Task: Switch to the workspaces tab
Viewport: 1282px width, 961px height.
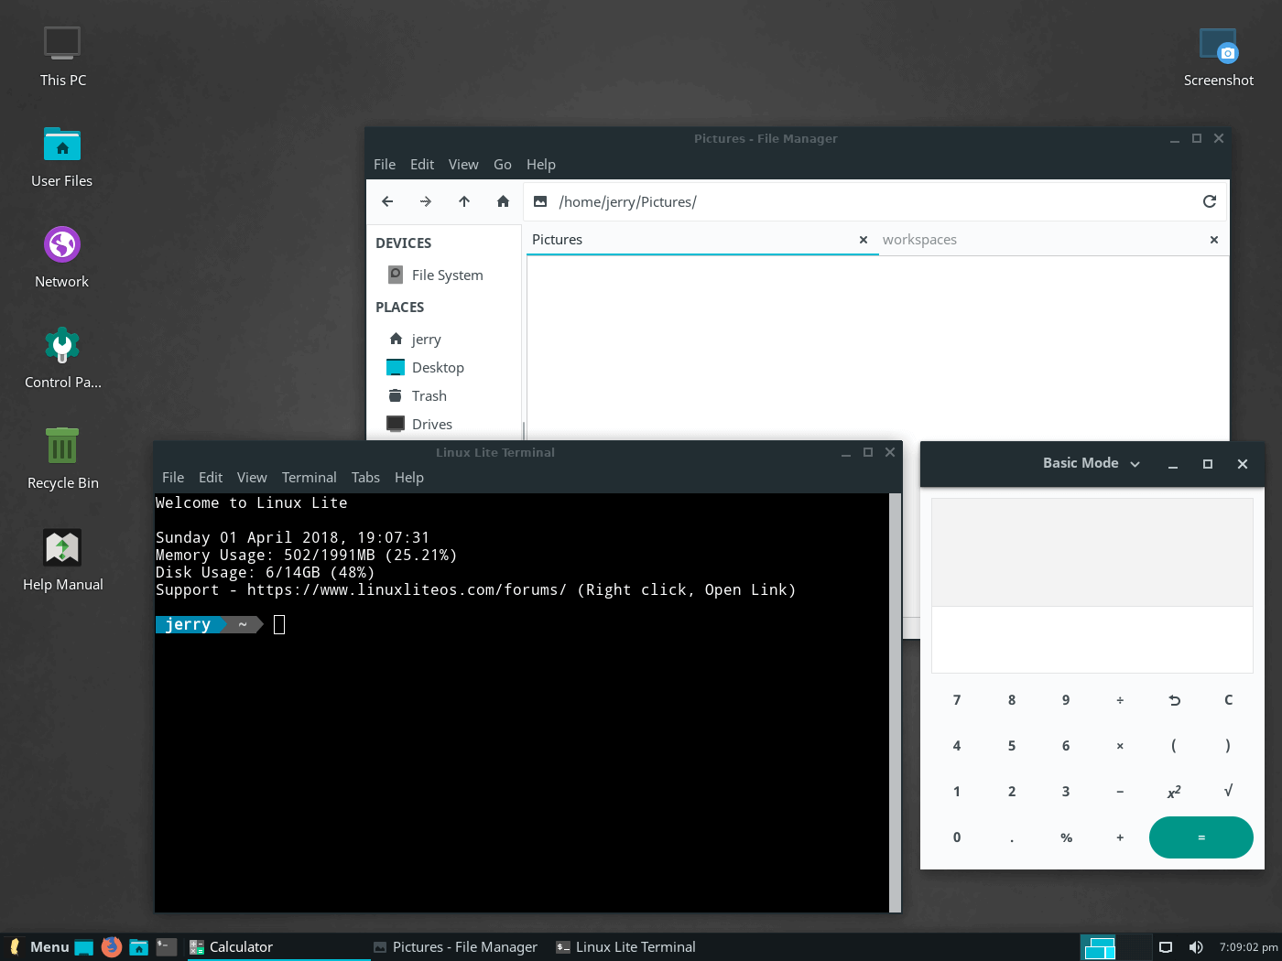Action: [919, 240]
